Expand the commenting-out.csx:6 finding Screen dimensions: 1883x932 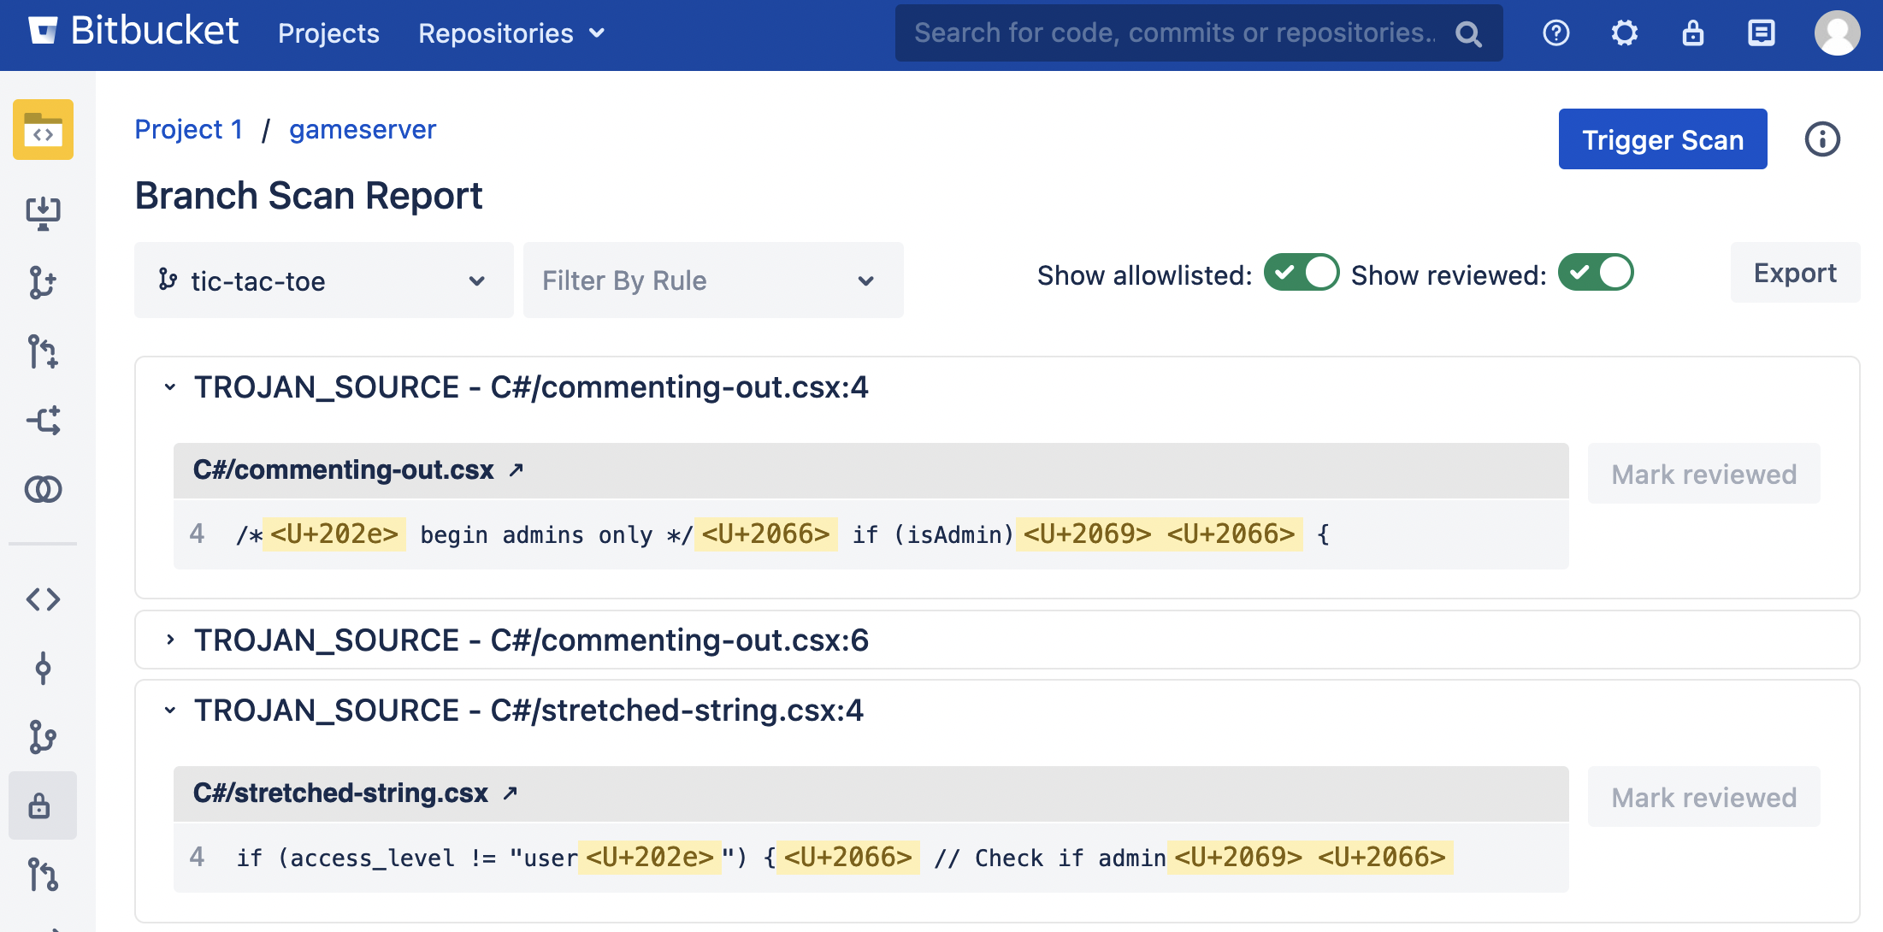point(170,640)
